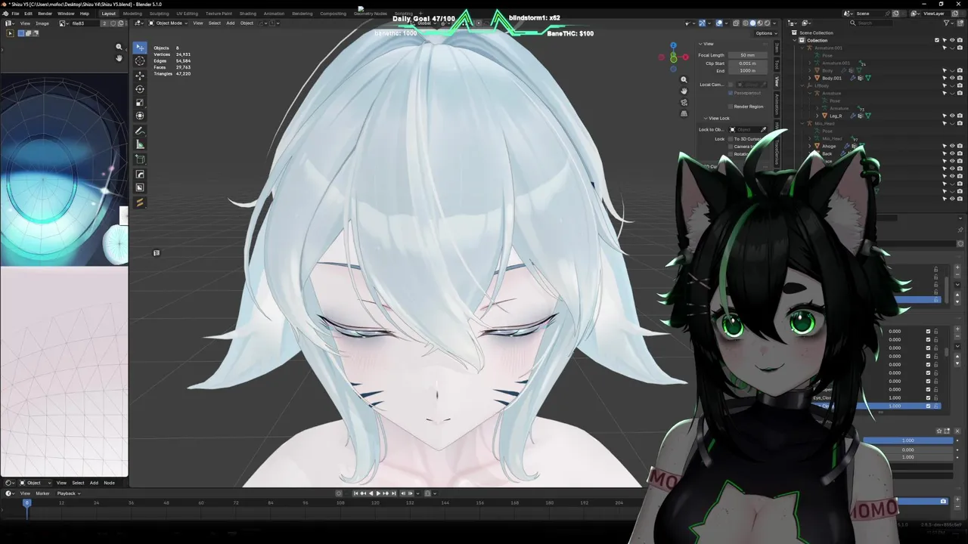Collapse the View panel in the sidebar
Image resolution: width=968 pixels, height=544 pixels.
coord(701,44)
